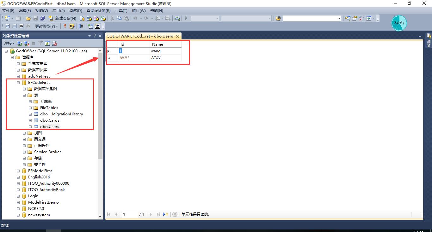
Task: Click the activity monitor toolbar icon
Action: pyautogui.click(x=177, y=18)
